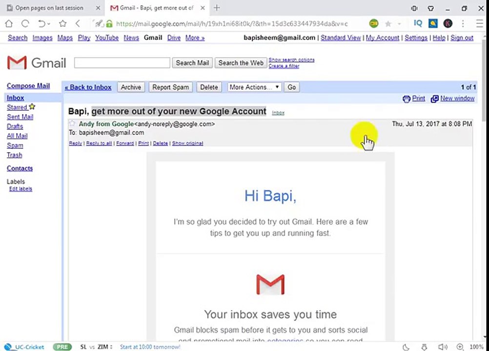Click the Search Mail button
The height and width of the screenshot is (351, 489).
click(192, 63)
